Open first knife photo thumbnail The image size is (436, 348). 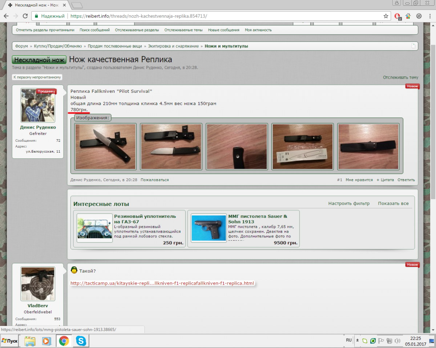(x=105, y=146)
